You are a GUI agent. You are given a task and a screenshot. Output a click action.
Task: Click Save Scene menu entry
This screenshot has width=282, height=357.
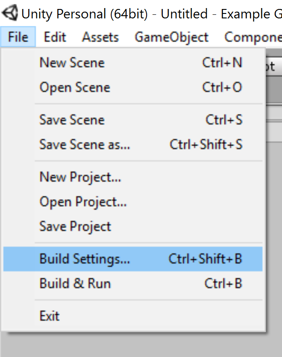tap(72, 120)
